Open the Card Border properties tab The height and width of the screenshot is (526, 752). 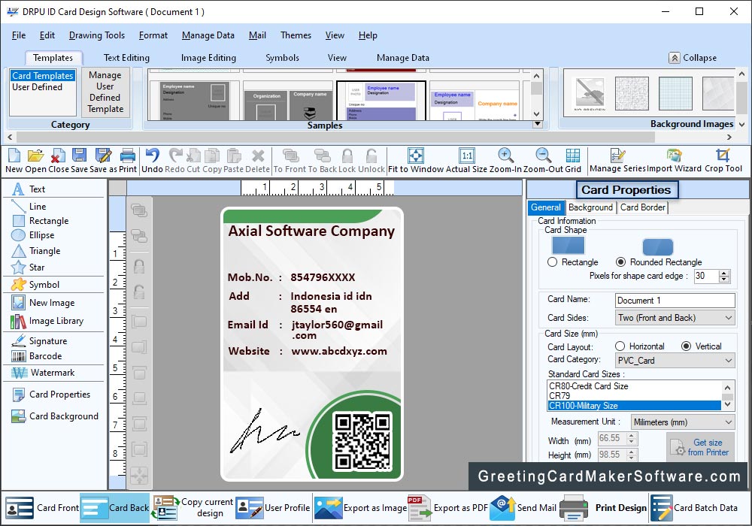click(x=643, y=207)
